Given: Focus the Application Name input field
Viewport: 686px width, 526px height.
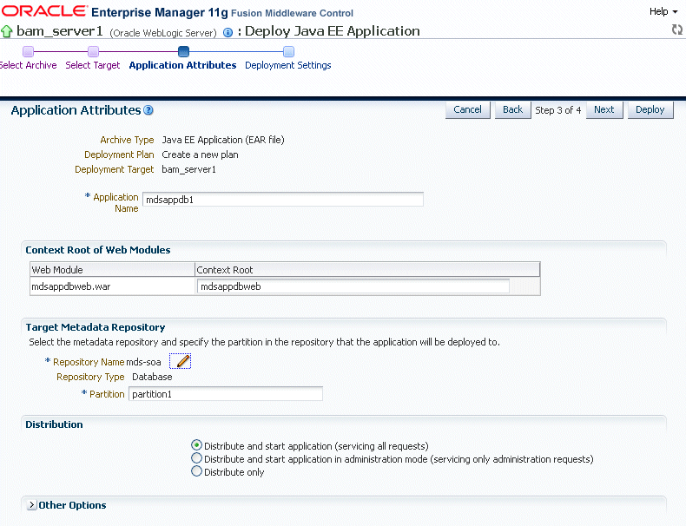Looking at the screenshot, I should tap(283, 200).
